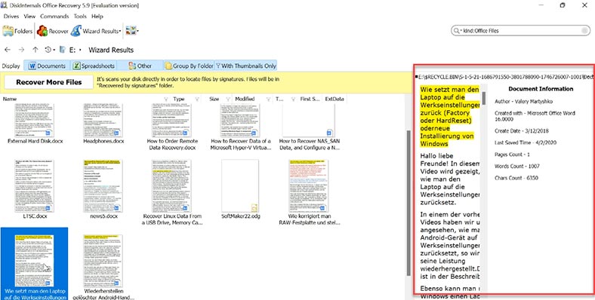This screenshot has height=300, width=595.
Task: Sort by the ExtData column header
Action: pyautogui.click(x=334, y=99)
